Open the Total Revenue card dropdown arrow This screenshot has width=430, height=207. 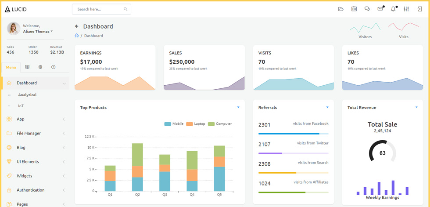click(416, 107)
